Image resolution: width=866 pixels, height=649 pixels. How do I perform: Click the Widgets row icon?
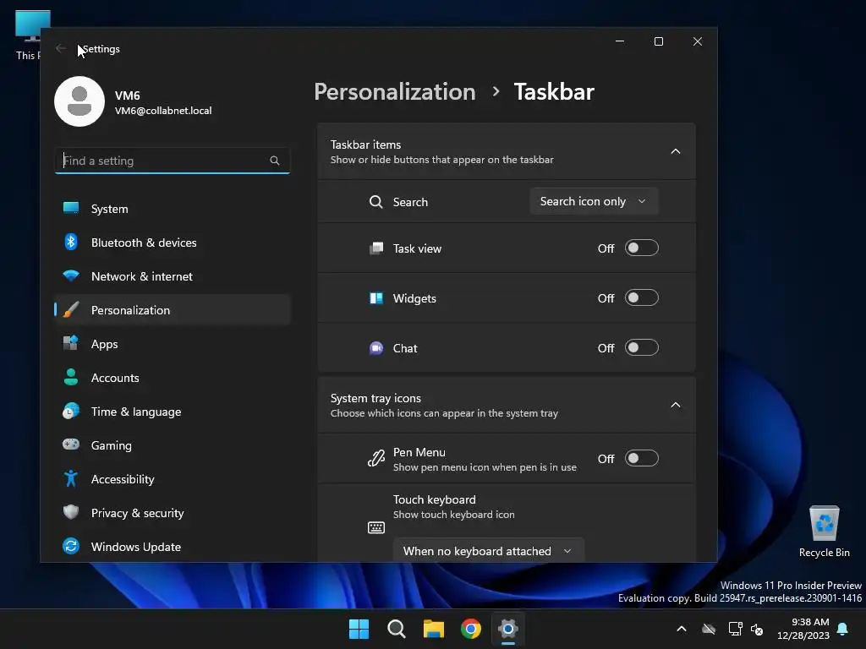click(x=376, y=298)
